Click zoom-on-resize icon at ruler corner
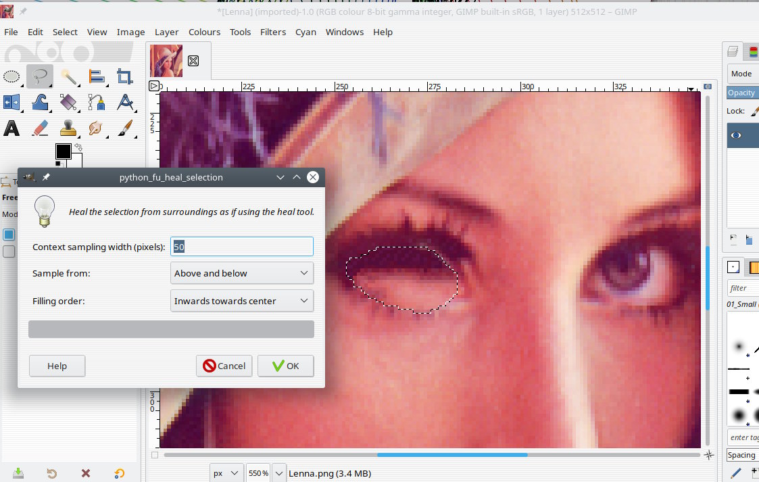759x482 pixels. tap(708, 86)
